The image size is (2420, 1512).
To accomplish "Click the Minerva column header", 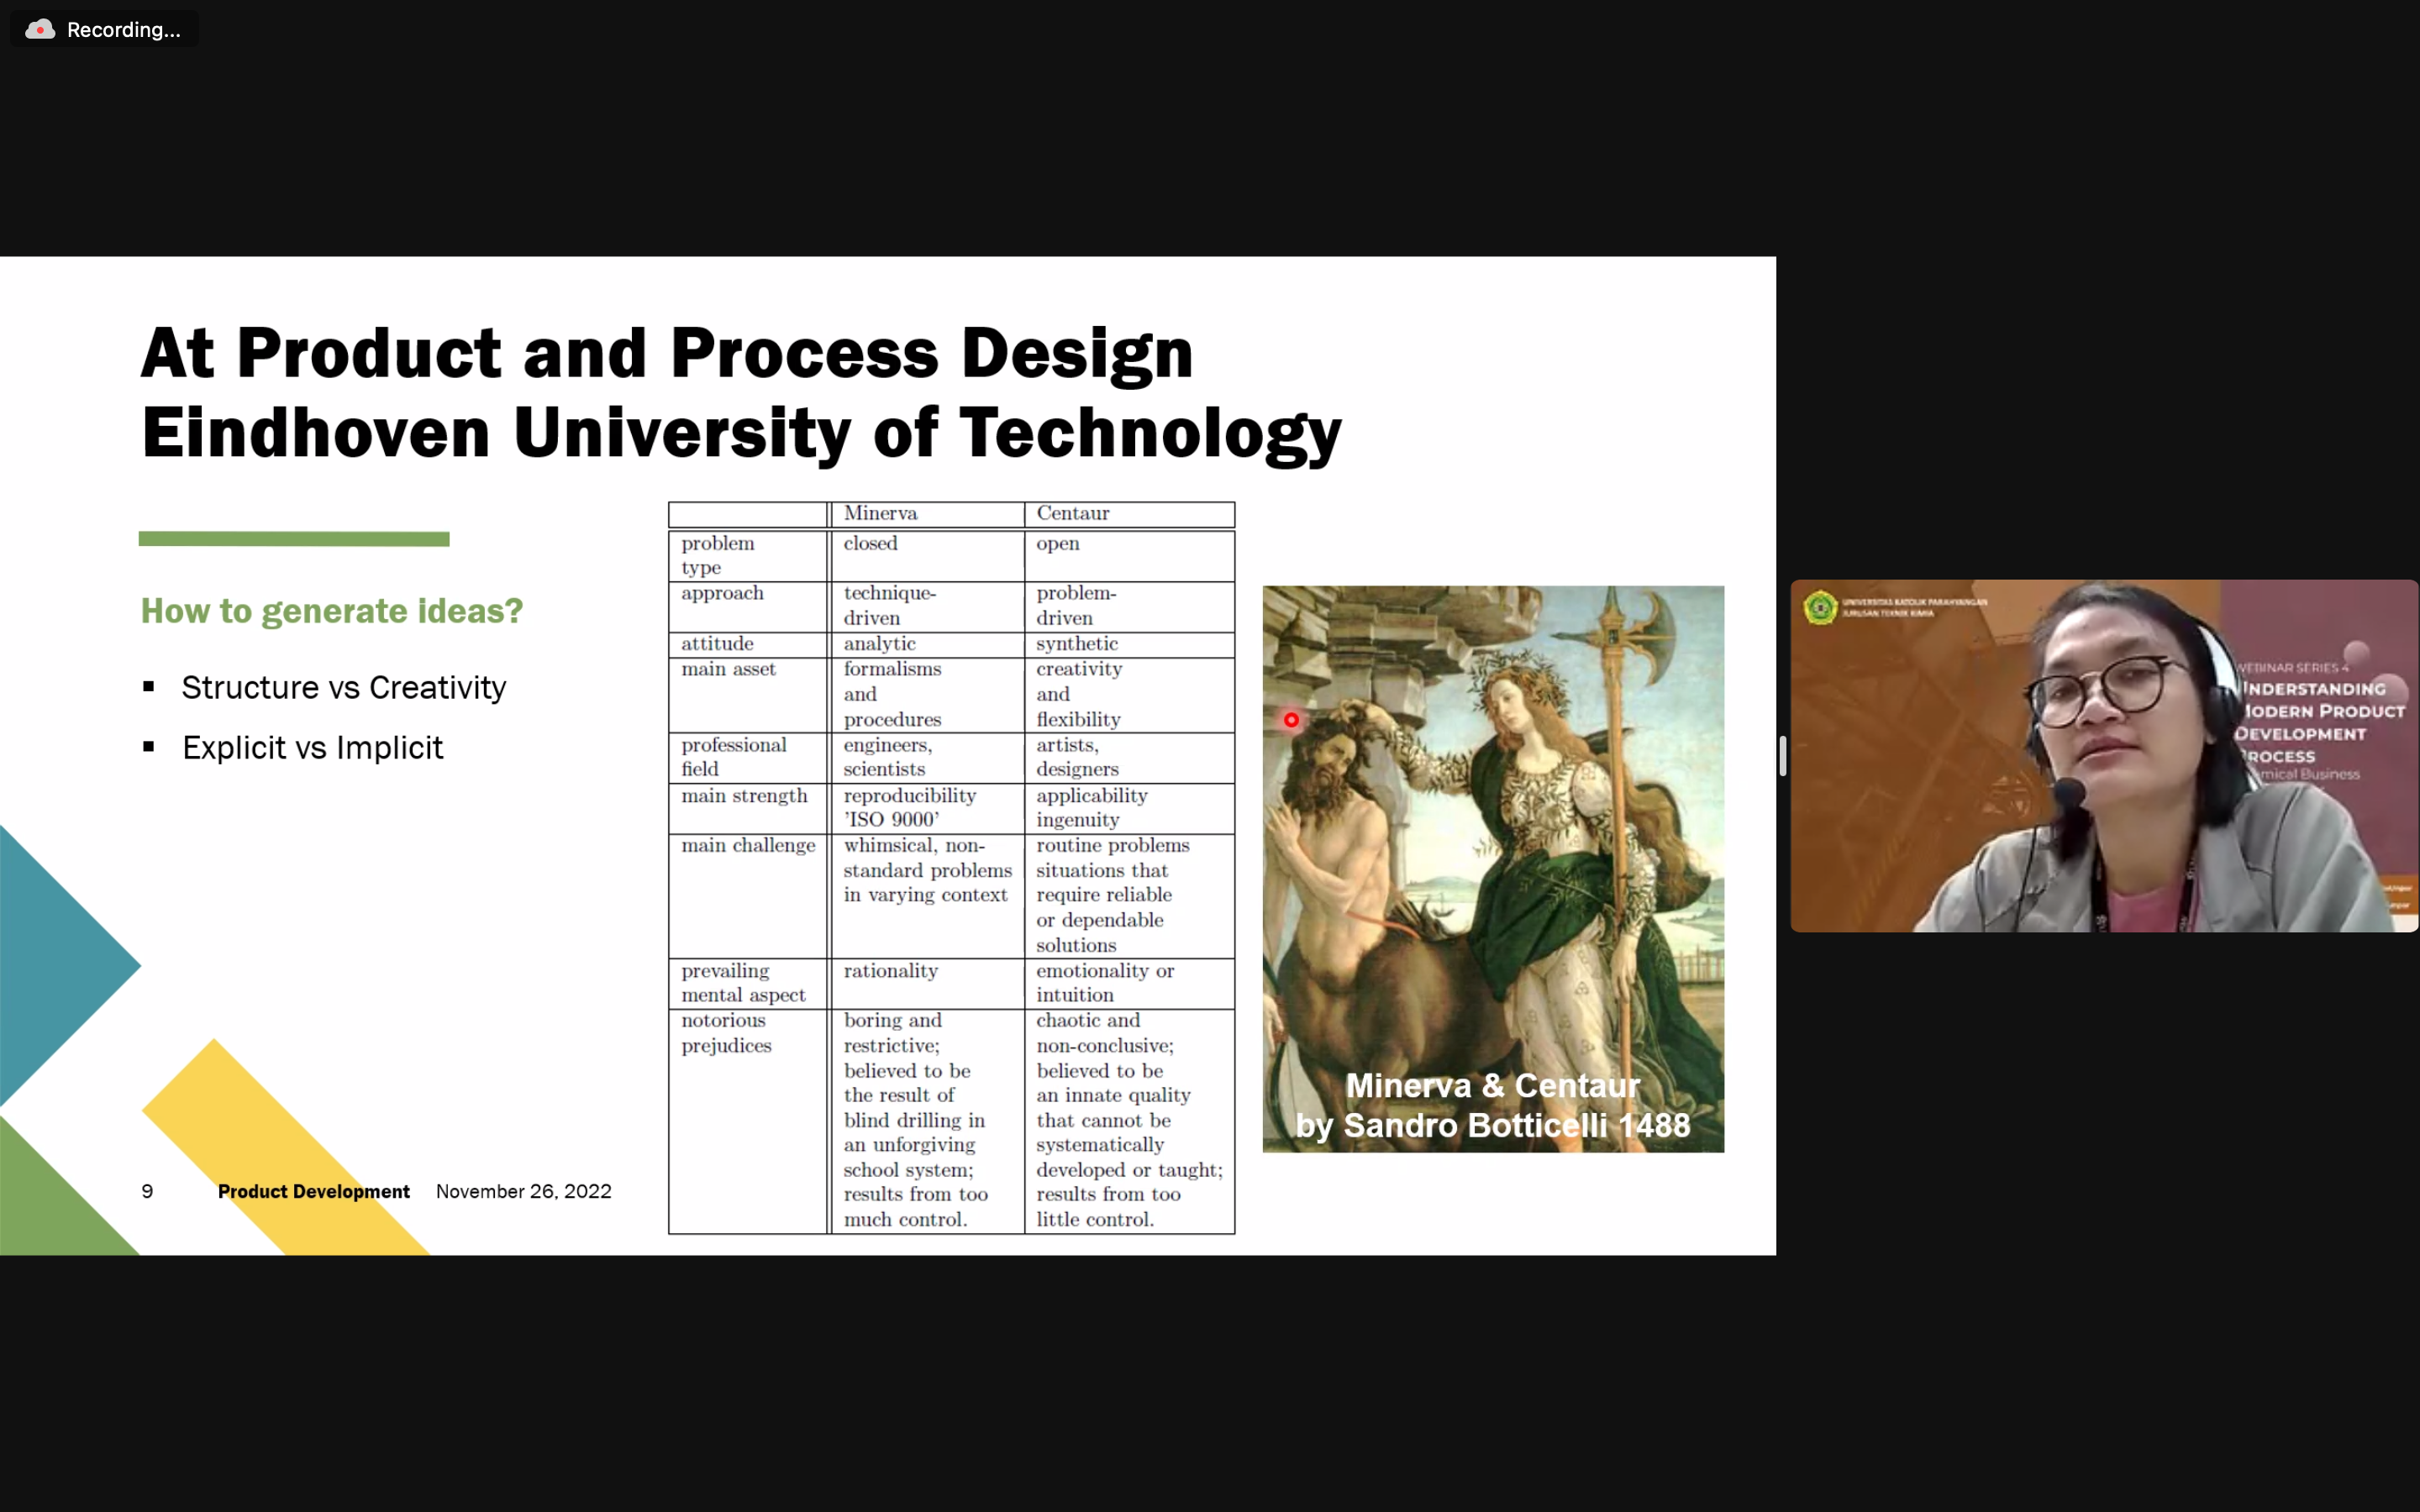I will [880, 513].
